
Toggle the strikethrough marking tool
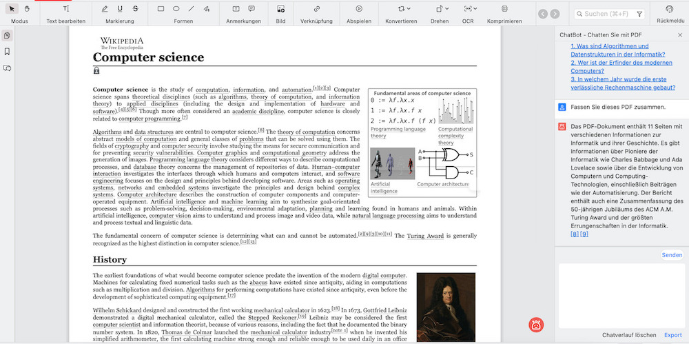pyautogui.click(x=135, y=9)
